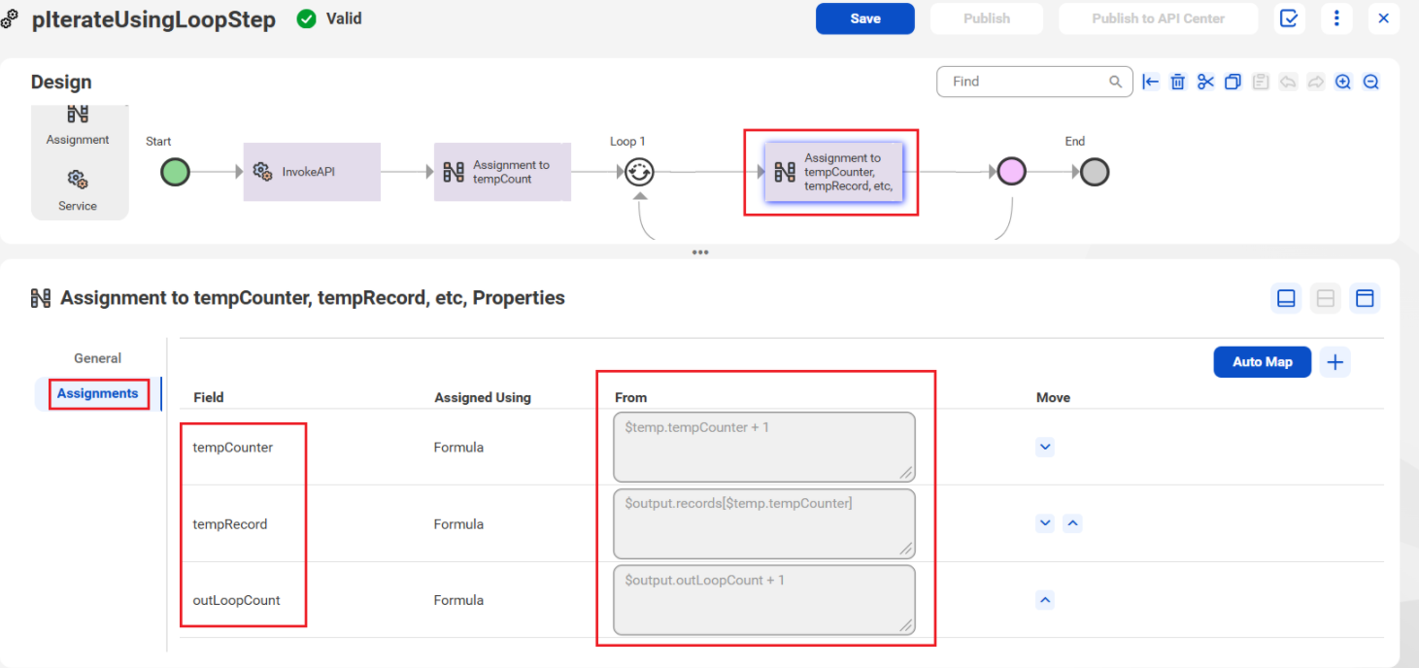
Task: Click the pIterateUsingLoopStep process title
Action: click(153, 19)
